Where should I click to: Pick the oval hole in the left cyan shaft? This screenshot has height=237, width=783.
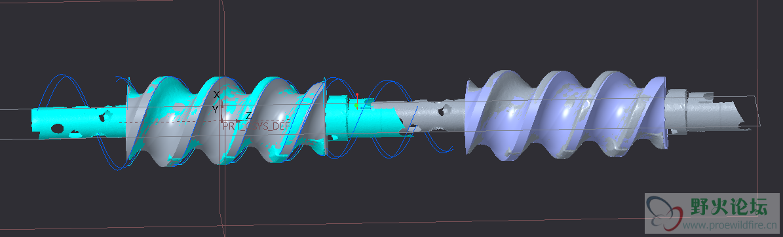57,129
